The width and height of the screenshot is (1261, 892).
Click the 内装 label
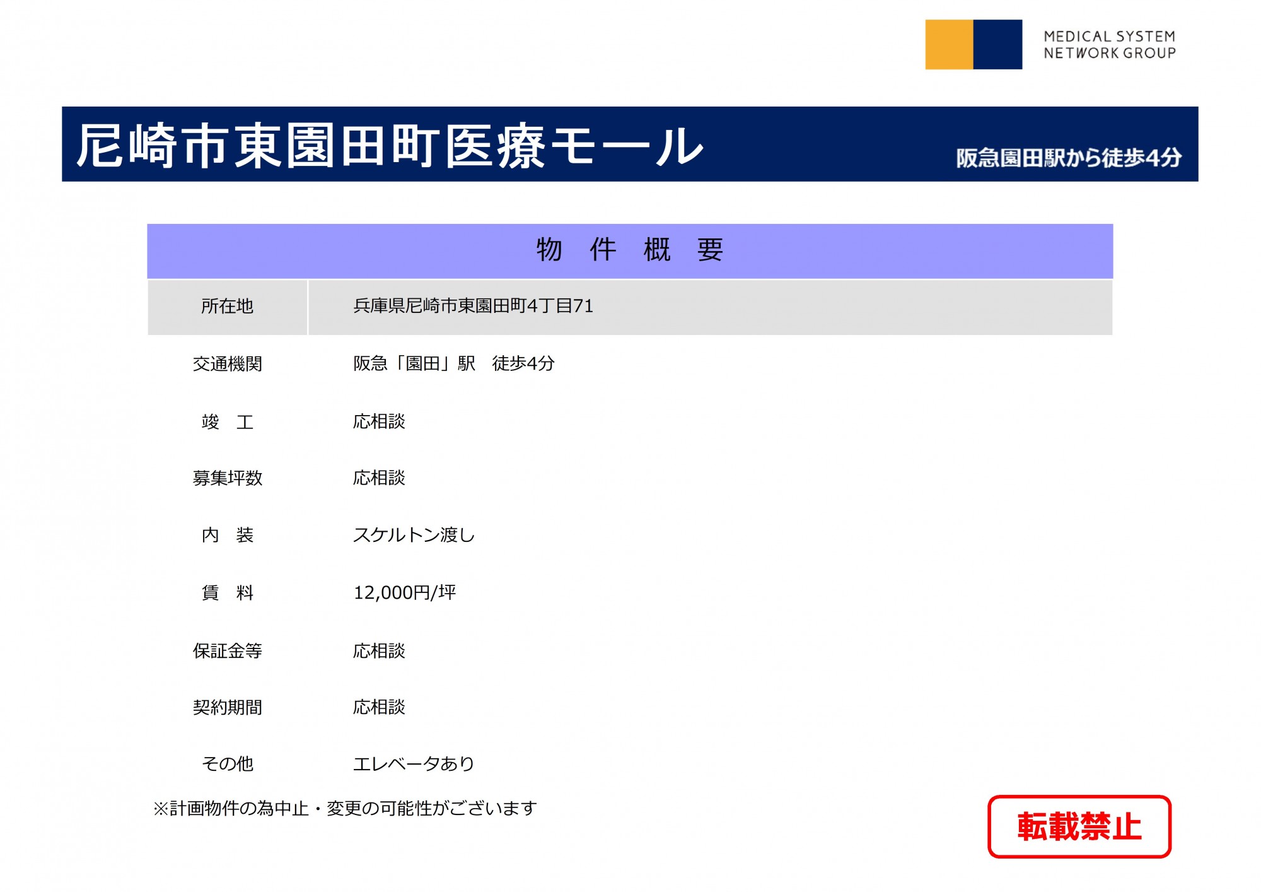[x=228, y=535]
